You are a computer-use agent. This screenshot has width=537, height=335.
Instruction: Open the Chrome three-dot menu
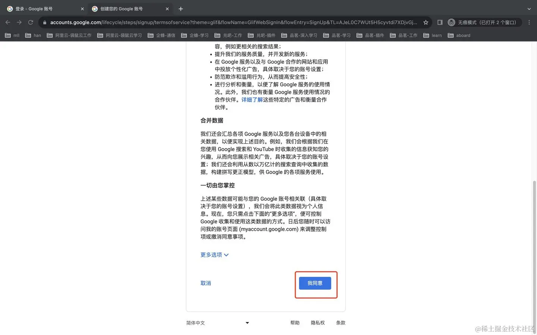[529, 22]
